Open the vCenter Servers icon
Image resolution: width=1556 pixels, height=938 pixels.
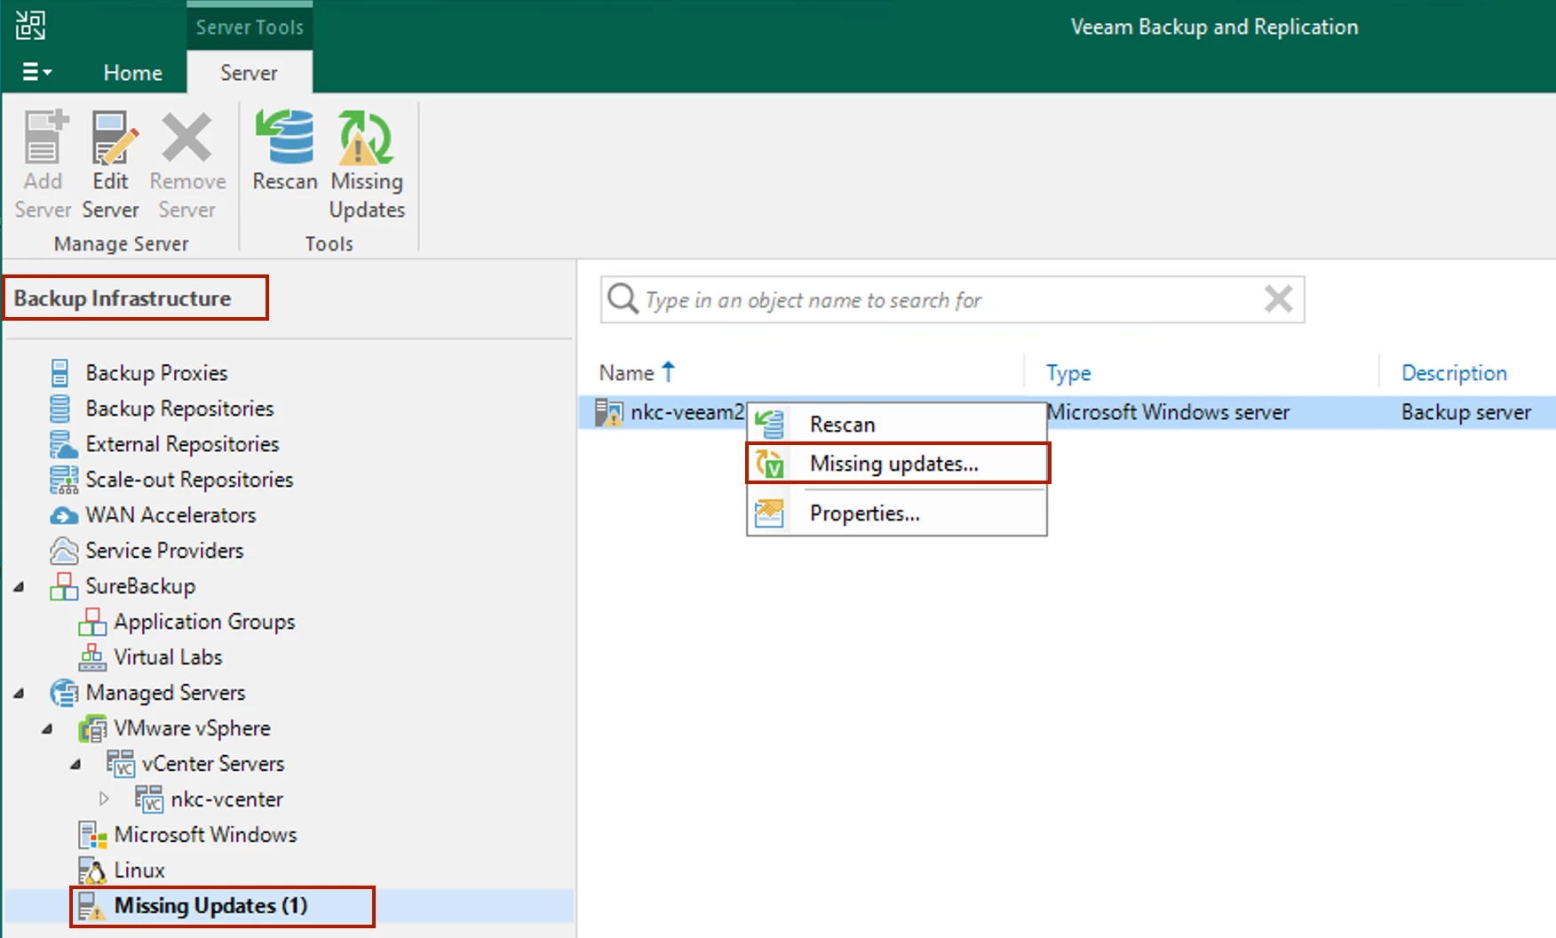point(120,764)
